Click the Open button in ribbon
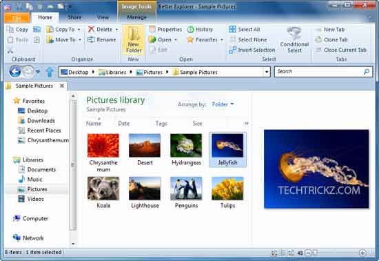Image resolution: width=379 pixels, height=261 pixels. (x=161, y=40)
